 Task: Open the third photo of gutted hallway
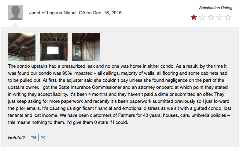pos(86,47)
